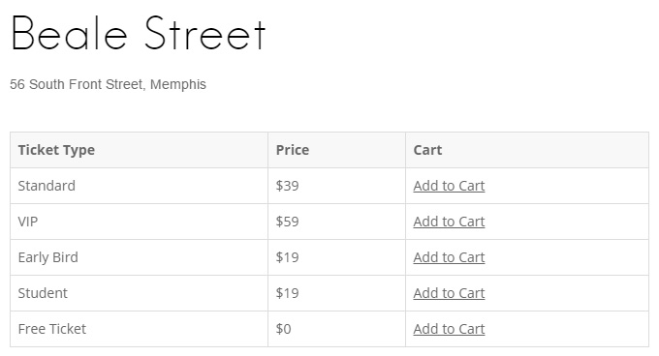Click the $59 VIP price
Screen dimensions: 659x356
tap(287, 222)
